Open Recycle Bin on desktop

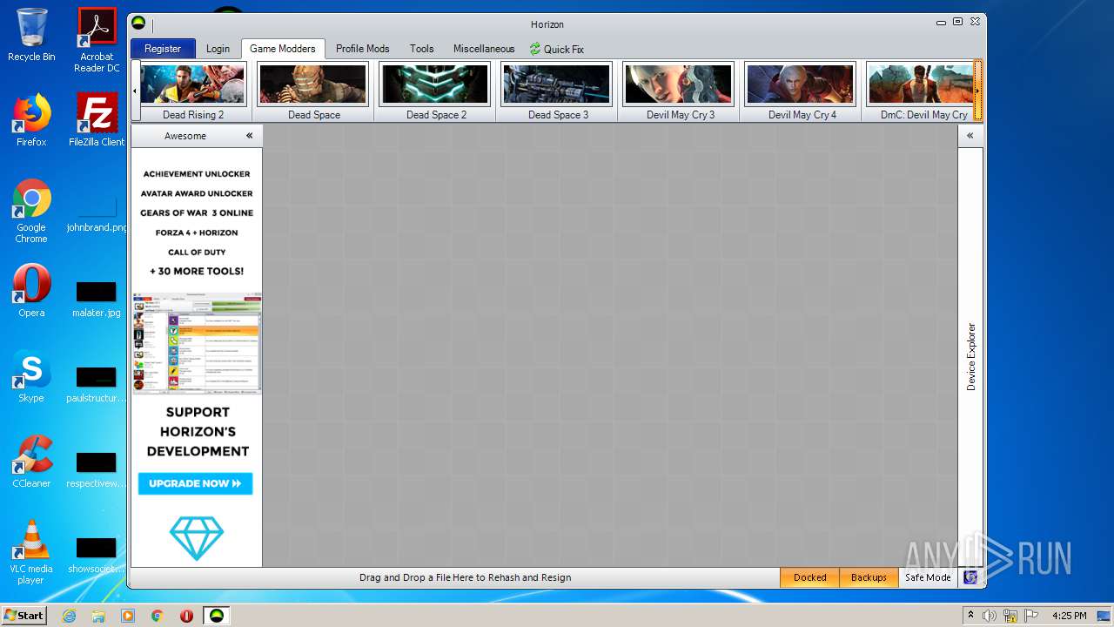click(x=31, y=35)
